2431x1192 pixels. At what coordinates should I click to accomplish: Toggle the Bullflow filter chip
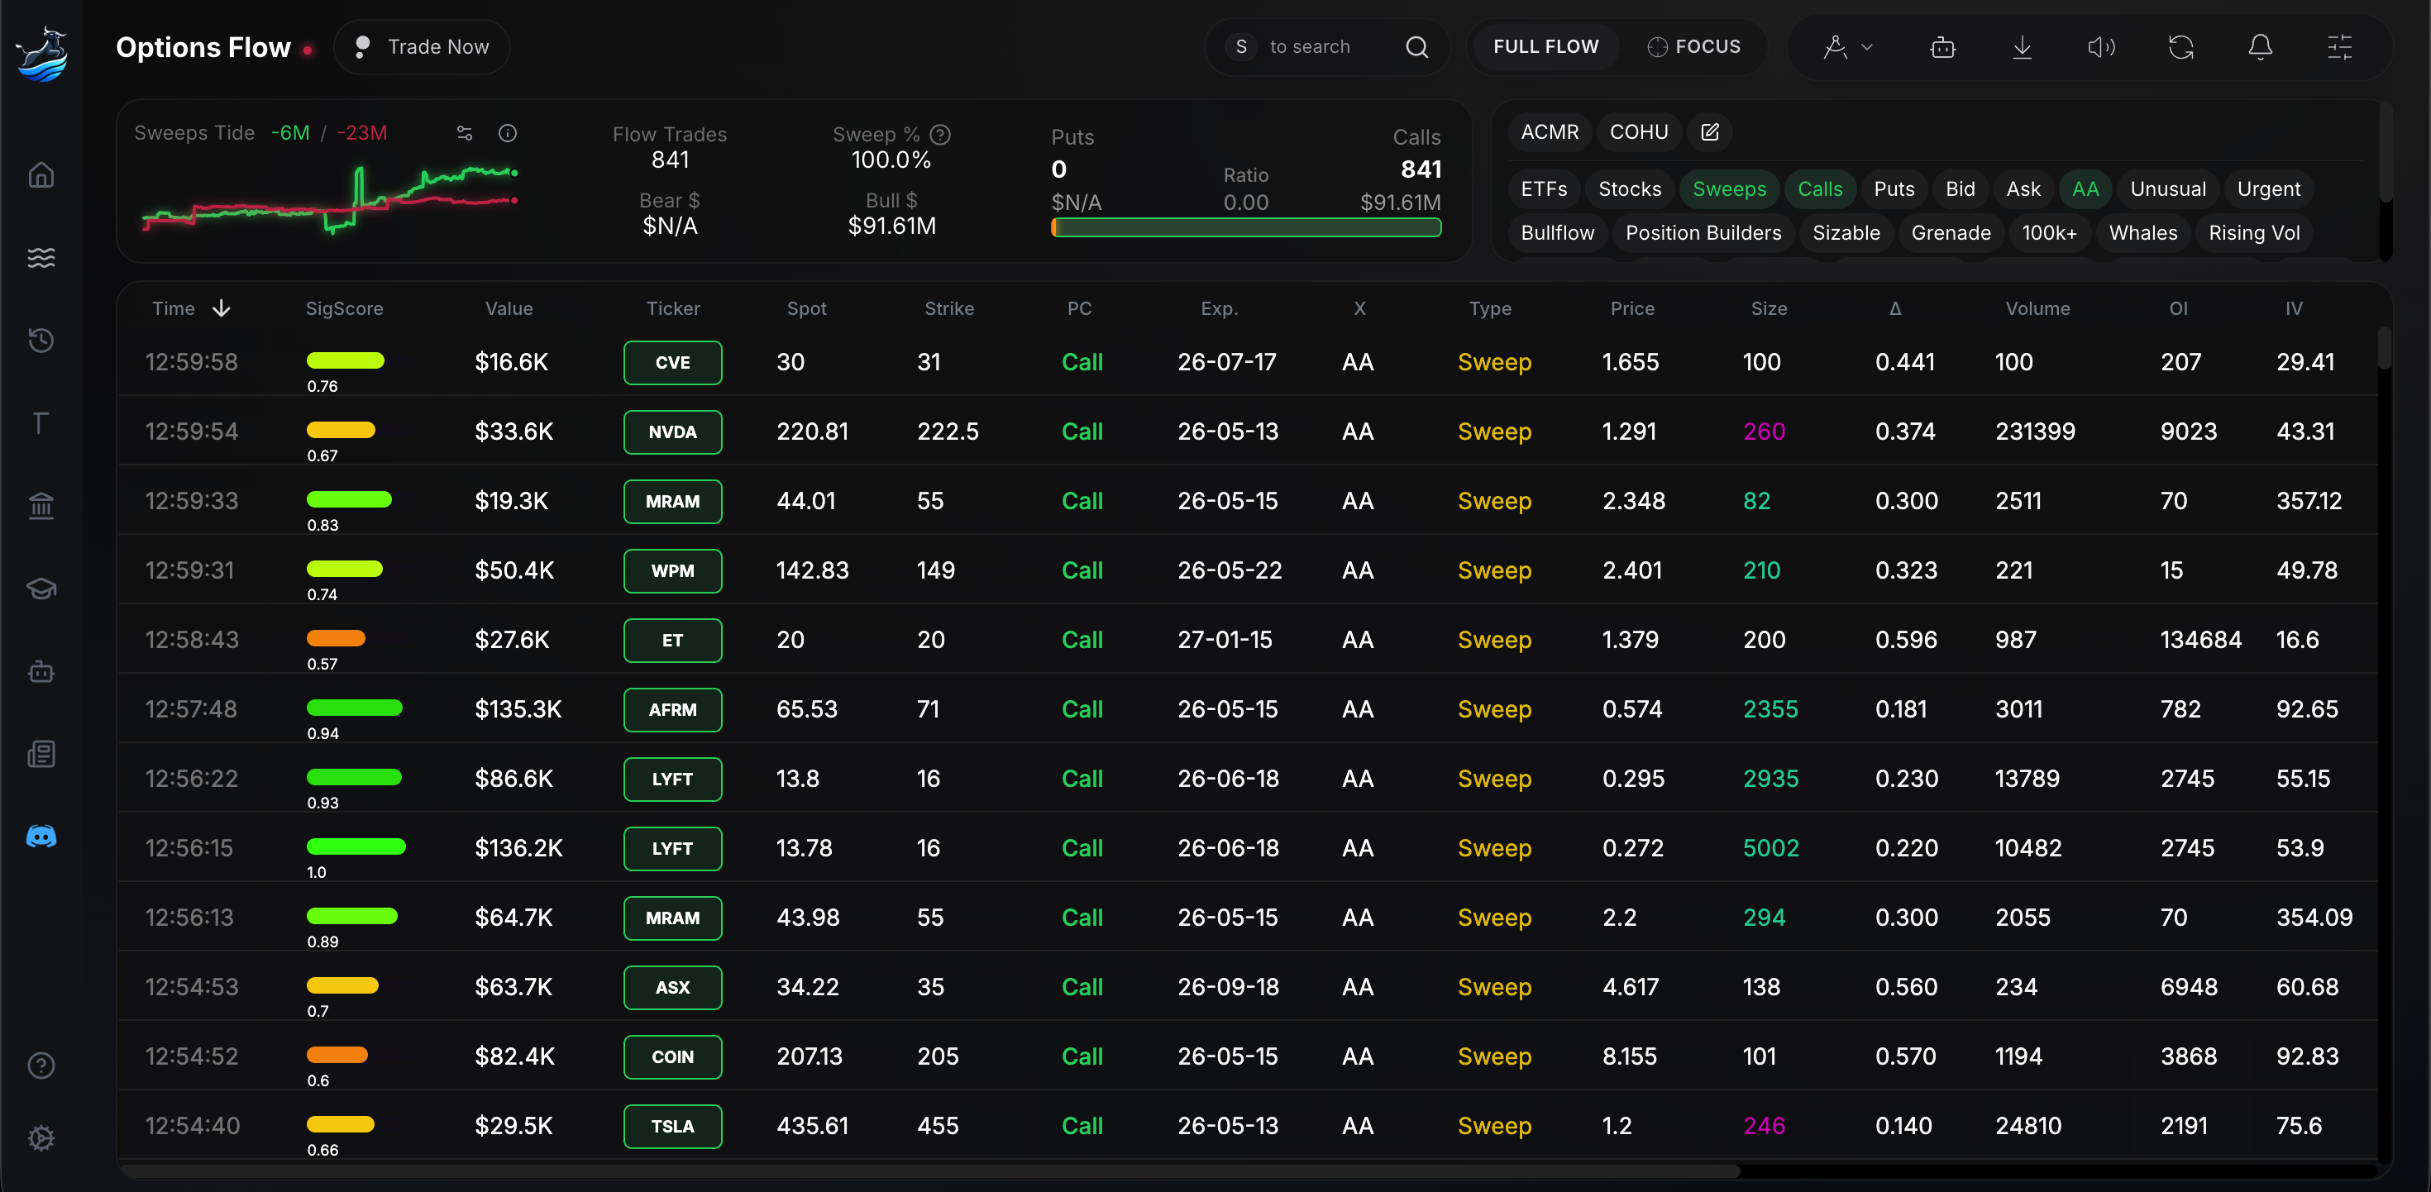pos(1557,233)
